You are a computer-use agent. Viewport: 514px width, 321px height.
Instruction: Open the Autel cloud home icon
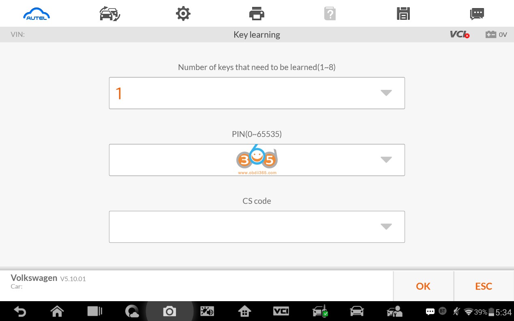pos(37,14)
